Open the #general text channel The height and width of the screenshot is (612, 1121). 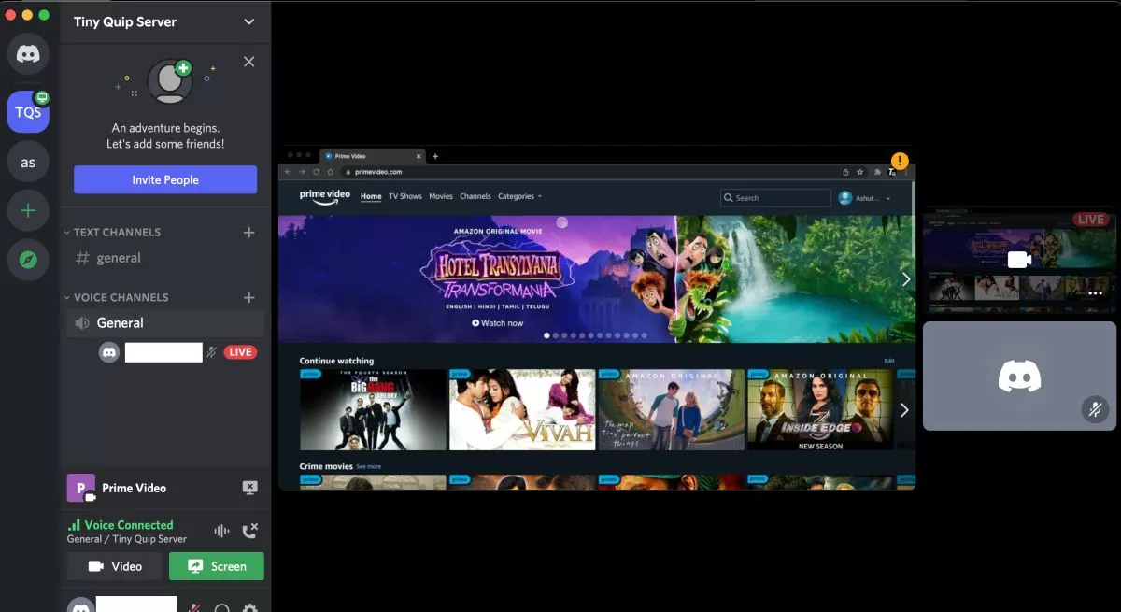pyautogui.click(x=165, y=258)
